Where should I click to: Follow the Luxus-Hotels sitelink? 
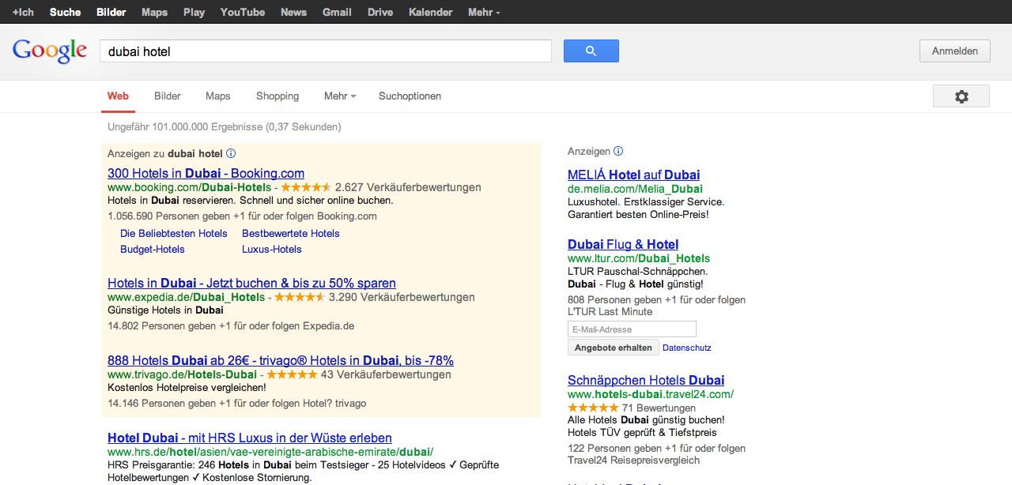click(272, 250)
